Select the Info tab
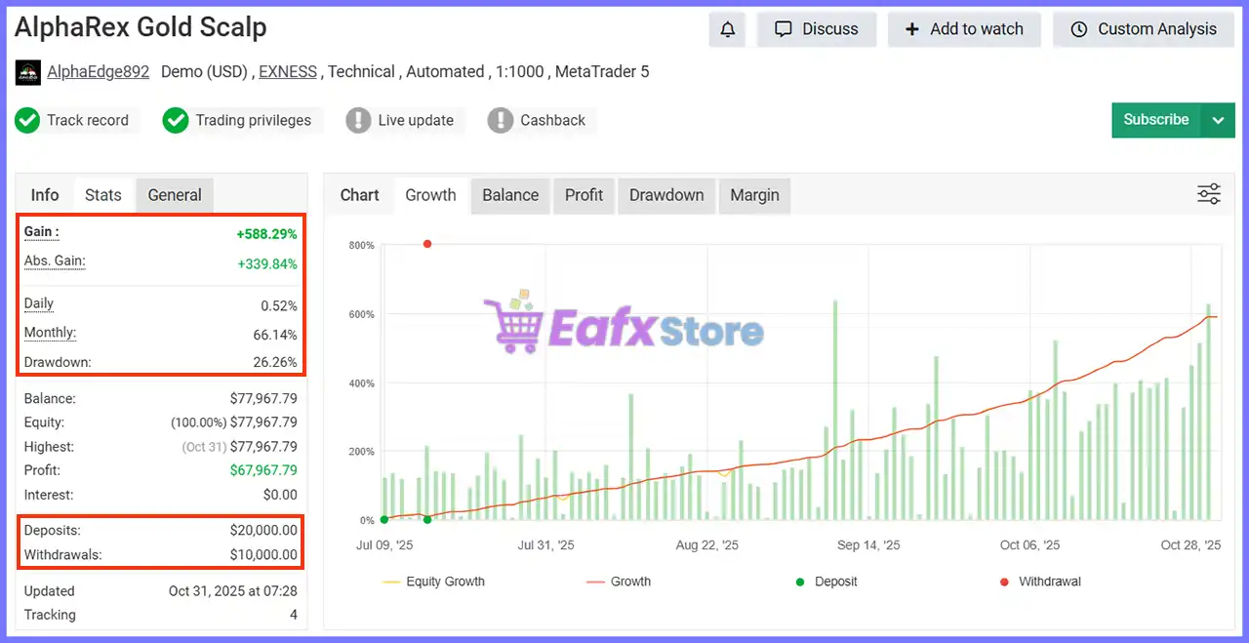This screenshot has width=1249, height=643. pos(45,195)
